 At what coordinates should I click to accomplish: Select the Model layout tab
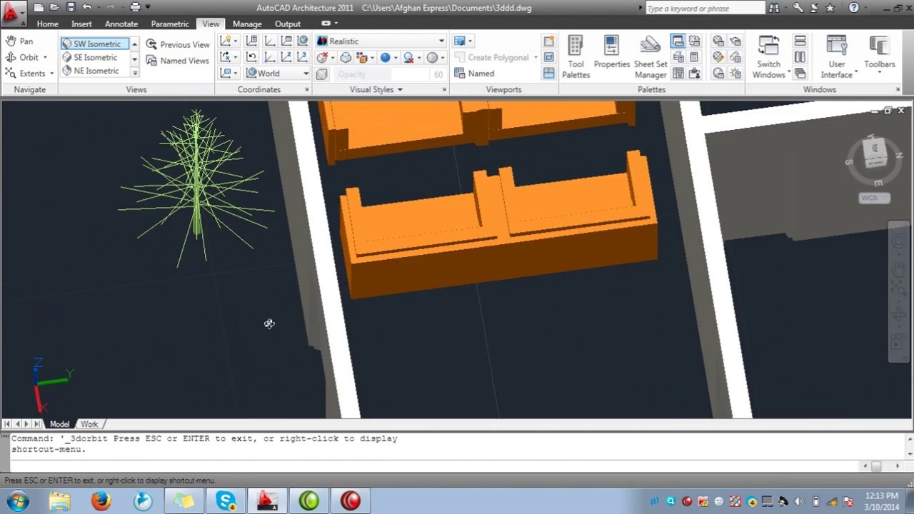(59, 424)
